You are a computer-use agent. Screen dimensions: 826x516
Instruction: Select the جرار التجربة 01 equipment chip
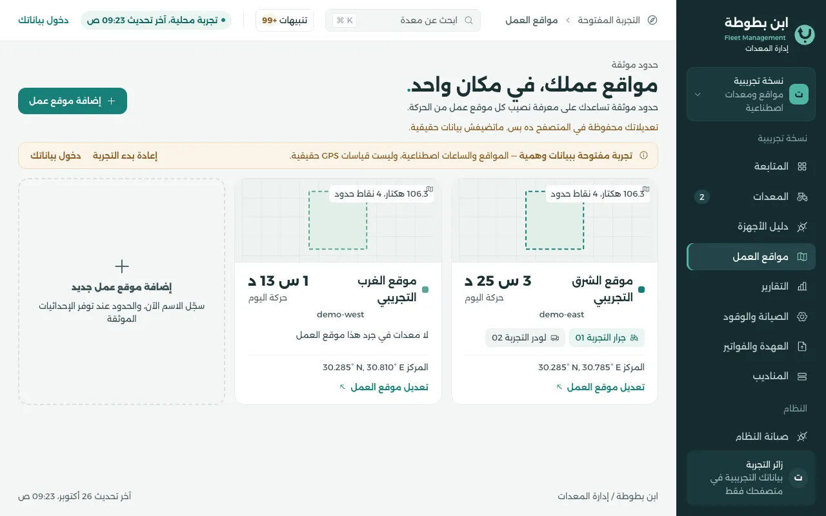607,337
